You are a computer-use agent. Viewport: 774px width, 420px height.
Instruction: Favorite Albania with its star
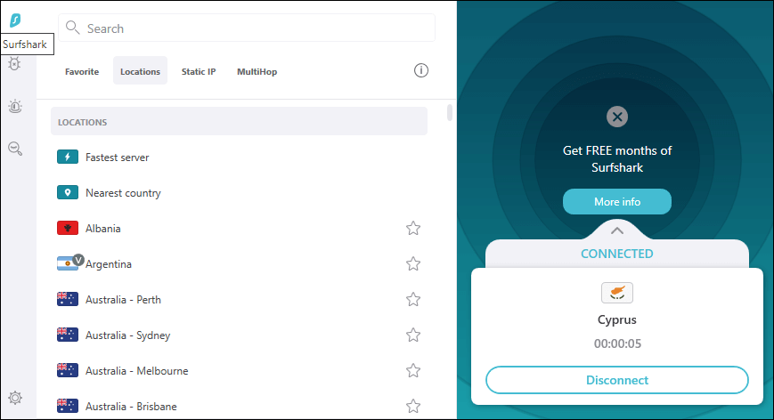[x=413, y=228]
